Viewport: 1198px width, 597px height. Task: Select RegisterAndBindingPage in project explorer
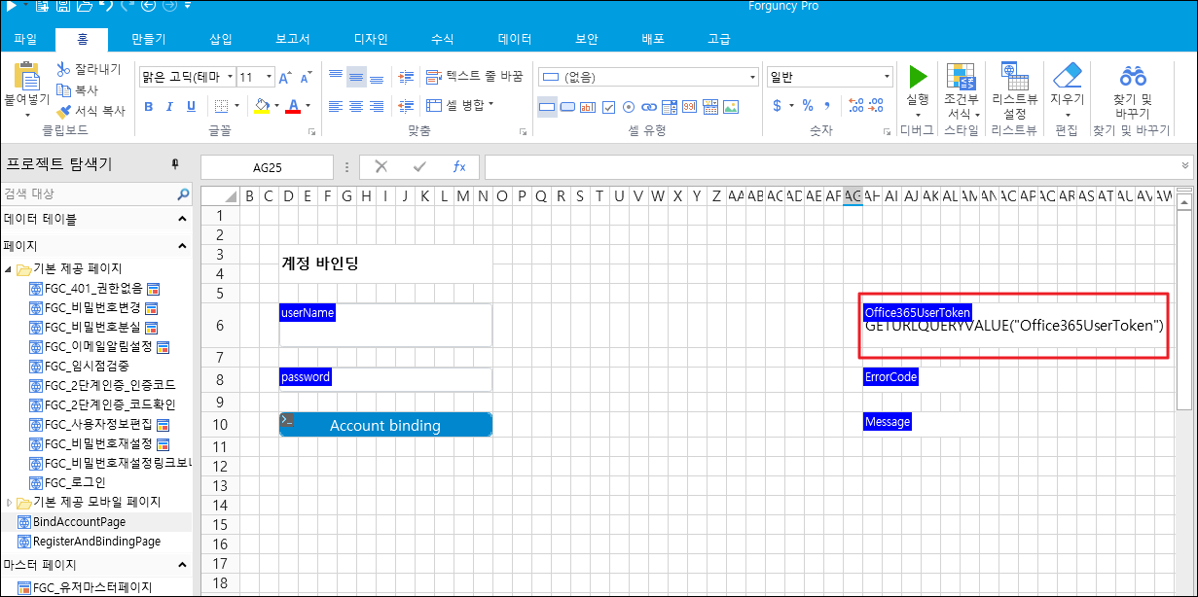96,541
